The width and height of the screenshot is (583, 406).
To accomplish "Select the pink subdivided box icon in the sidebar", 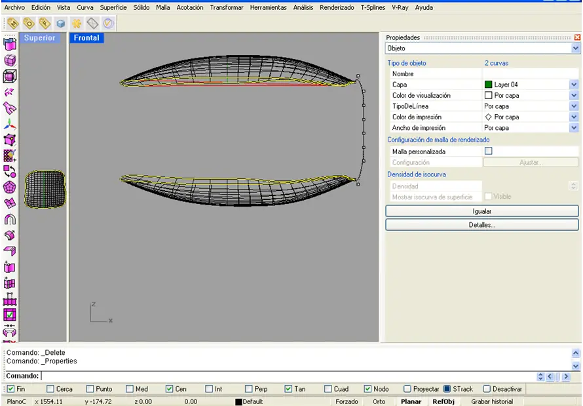I will coord(10,60).
